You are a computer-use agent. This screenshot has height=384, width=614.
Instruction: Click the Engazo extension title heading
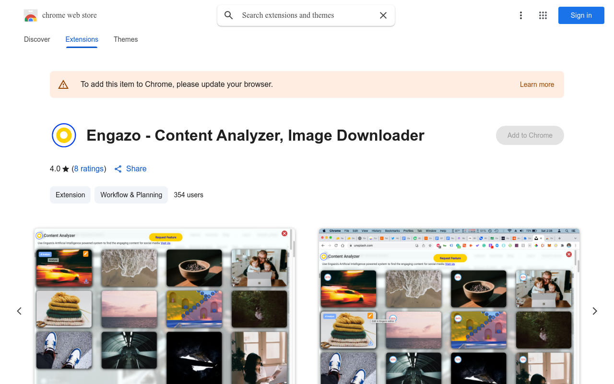pyautogui.click(x=255, y=135)
